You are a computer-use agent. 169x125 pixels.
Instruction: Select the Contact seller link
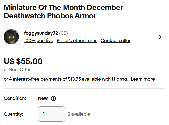coord(116,41)
